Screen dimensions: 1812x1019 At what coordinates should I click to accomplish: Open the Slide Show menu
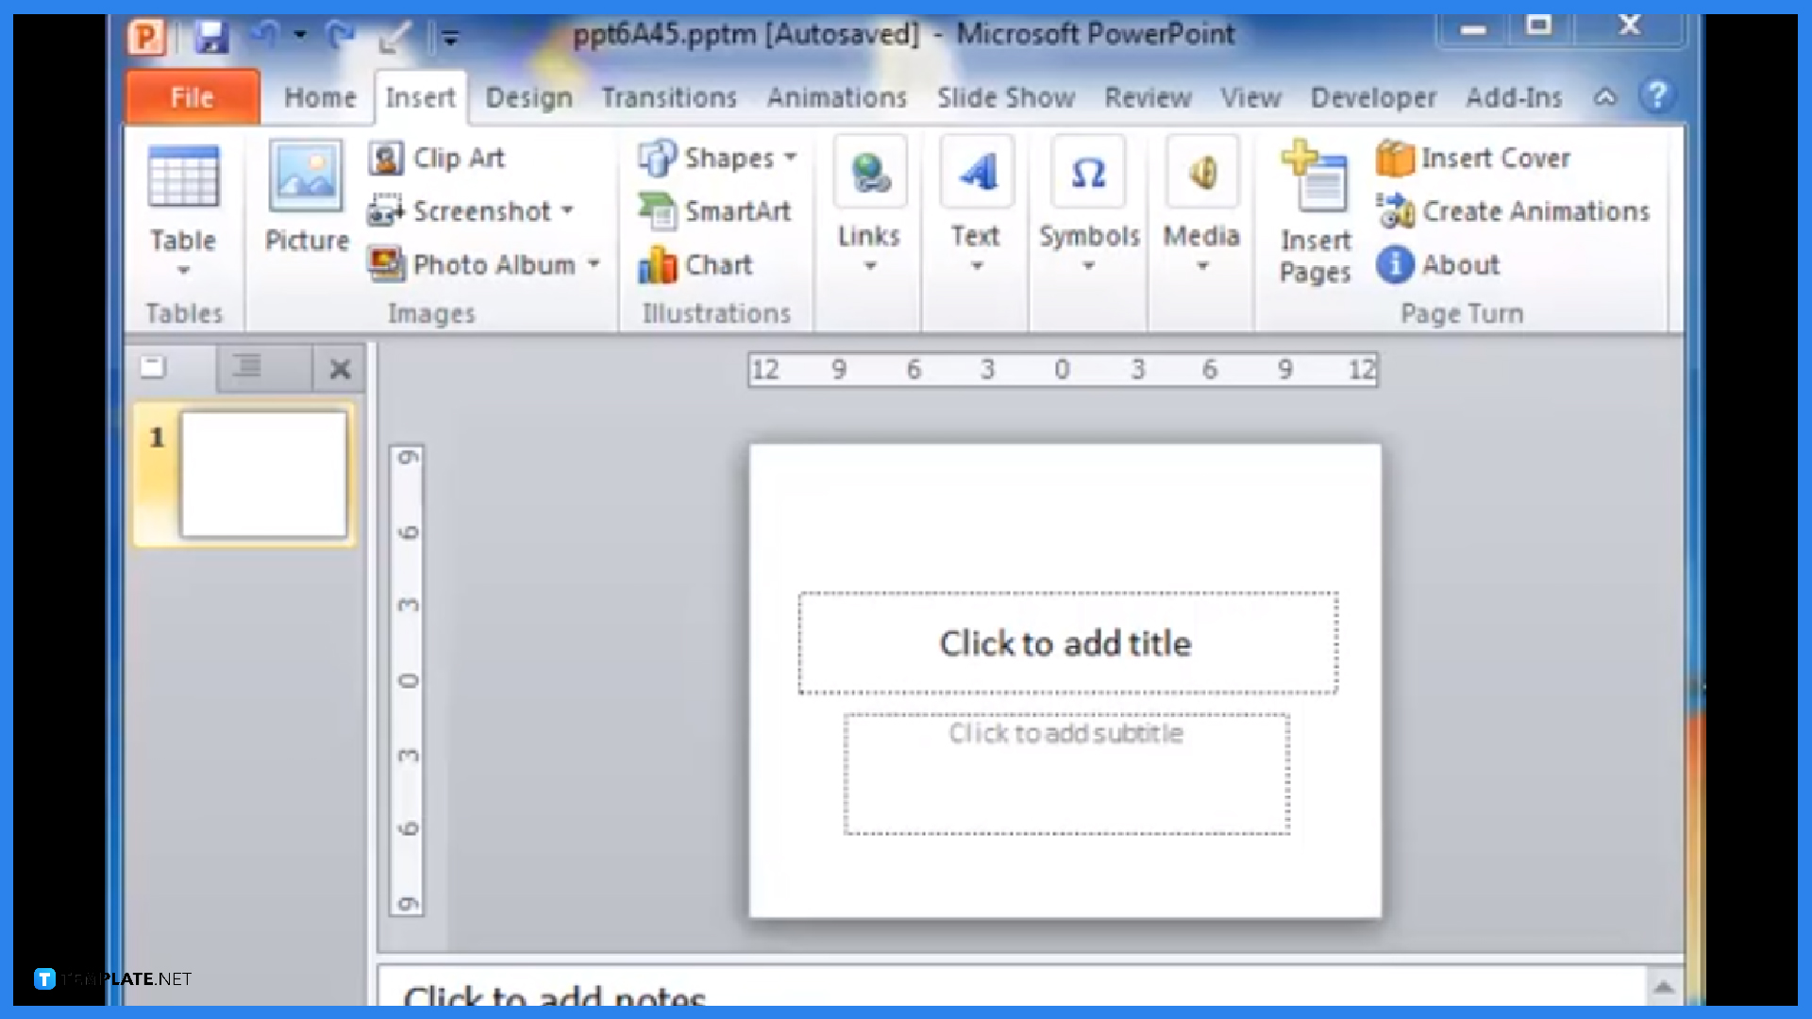(x=1005, y=97)
